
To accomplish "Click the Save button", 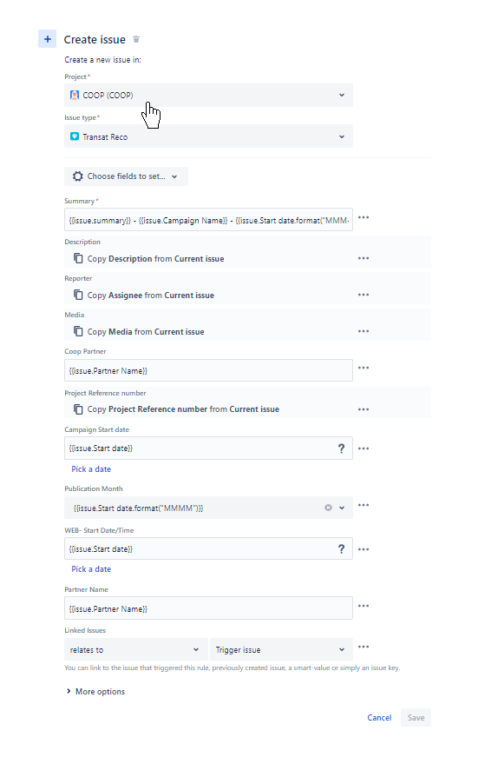I will (416, 718).
